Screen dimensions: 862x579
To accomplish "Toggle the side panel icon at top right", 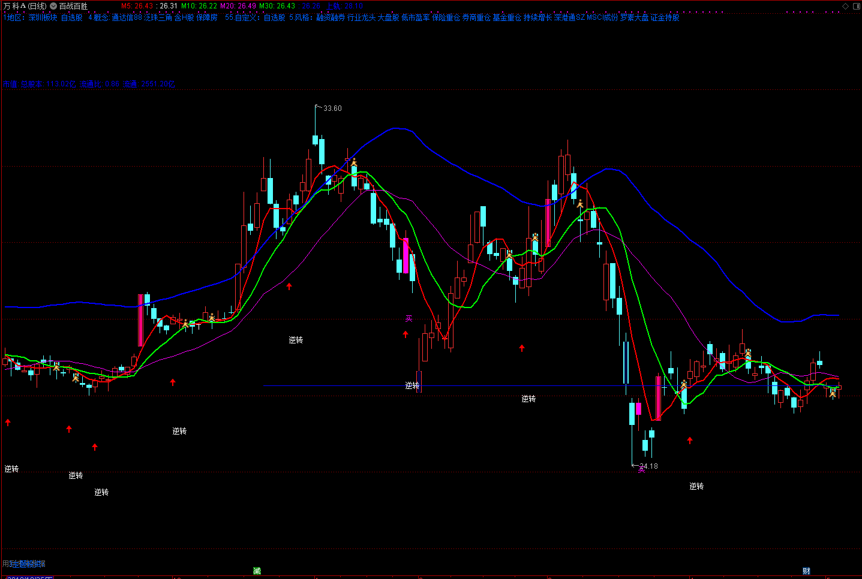I will coord(855,6).
